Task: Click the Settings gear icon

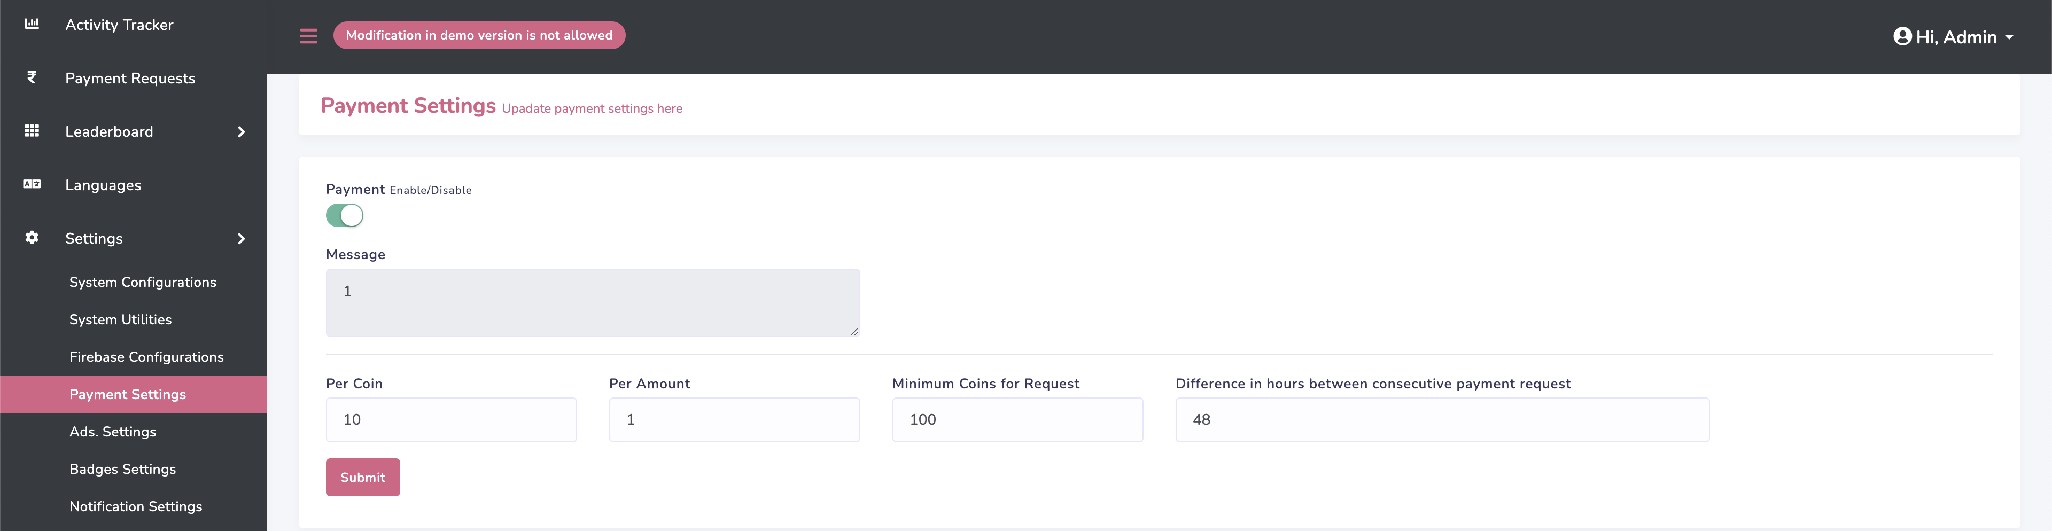Action: (32, 237)
